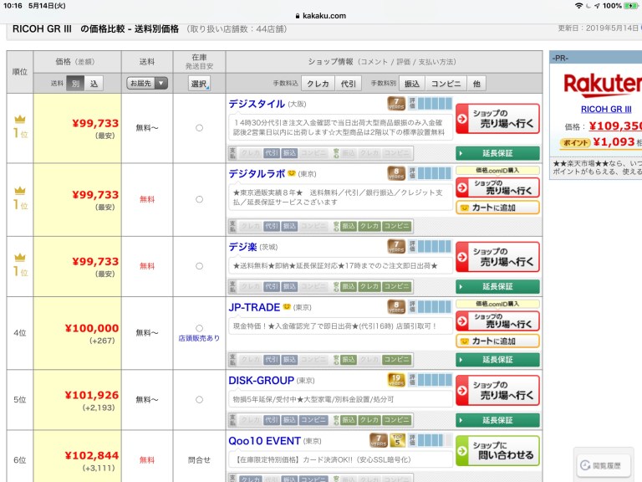Click the 評価 rating bar for DISK-GROUP

coord(429,380)
